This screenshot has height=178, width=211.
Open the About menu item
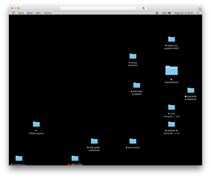(x=30, y=13)
